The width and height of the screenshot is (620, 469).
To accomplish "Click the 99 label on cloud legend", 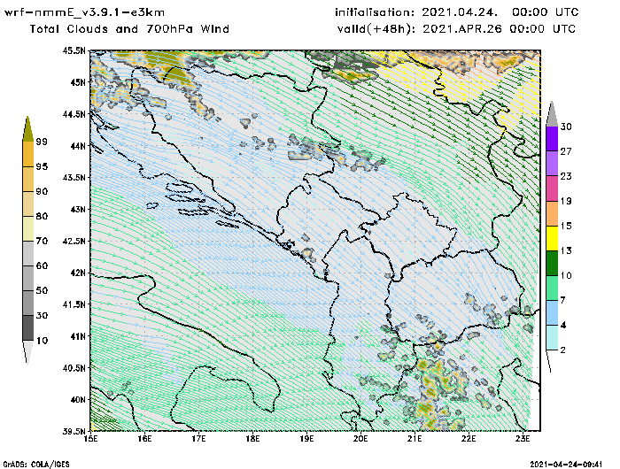I will [x=42, y=142].
